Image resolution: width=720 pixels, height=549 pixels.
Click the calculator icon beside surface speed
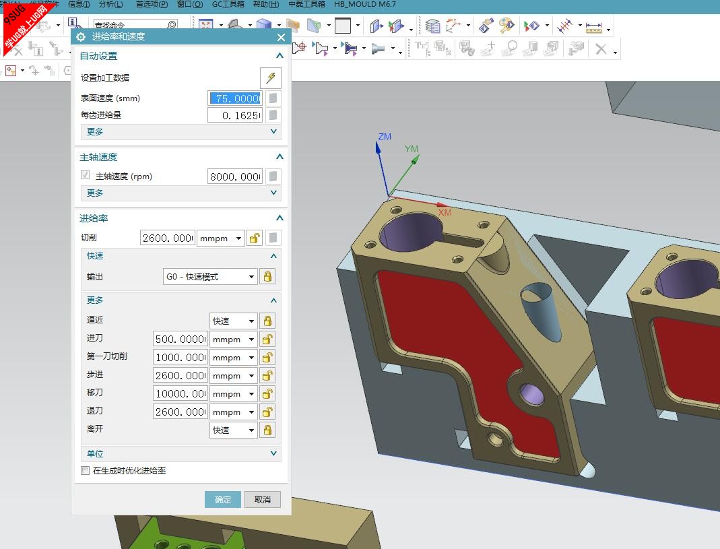point(273,98)
